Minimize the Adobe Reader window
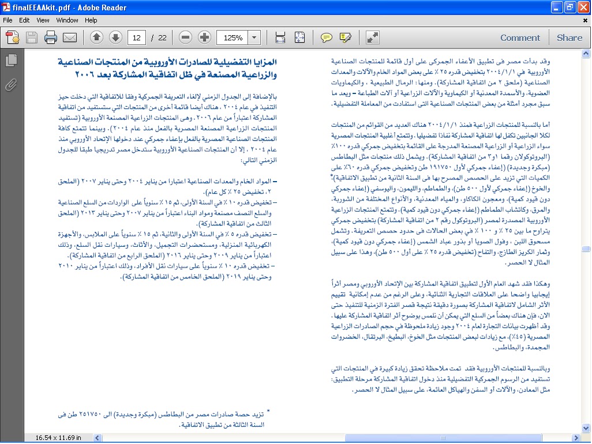The width and height of the screenshot is (592, 444). click(x=557, y=7)
